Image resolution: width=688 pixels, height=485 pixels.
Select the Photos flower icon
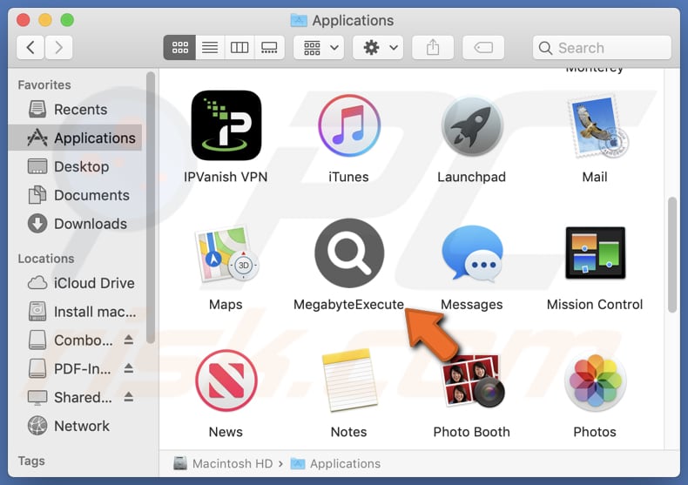tap(595, 381)
